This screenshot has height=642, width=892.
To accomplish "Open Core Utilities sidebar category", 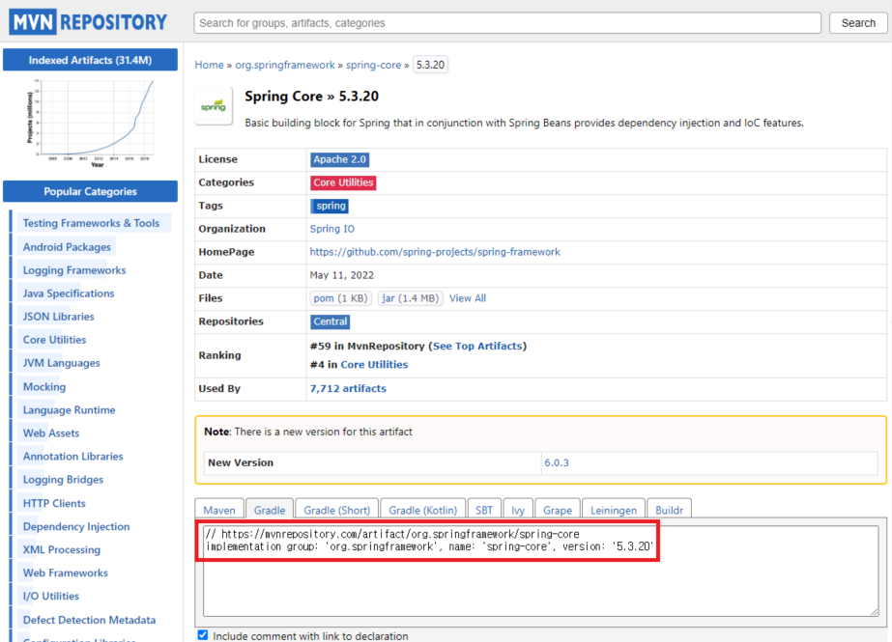I will point(54,340).
